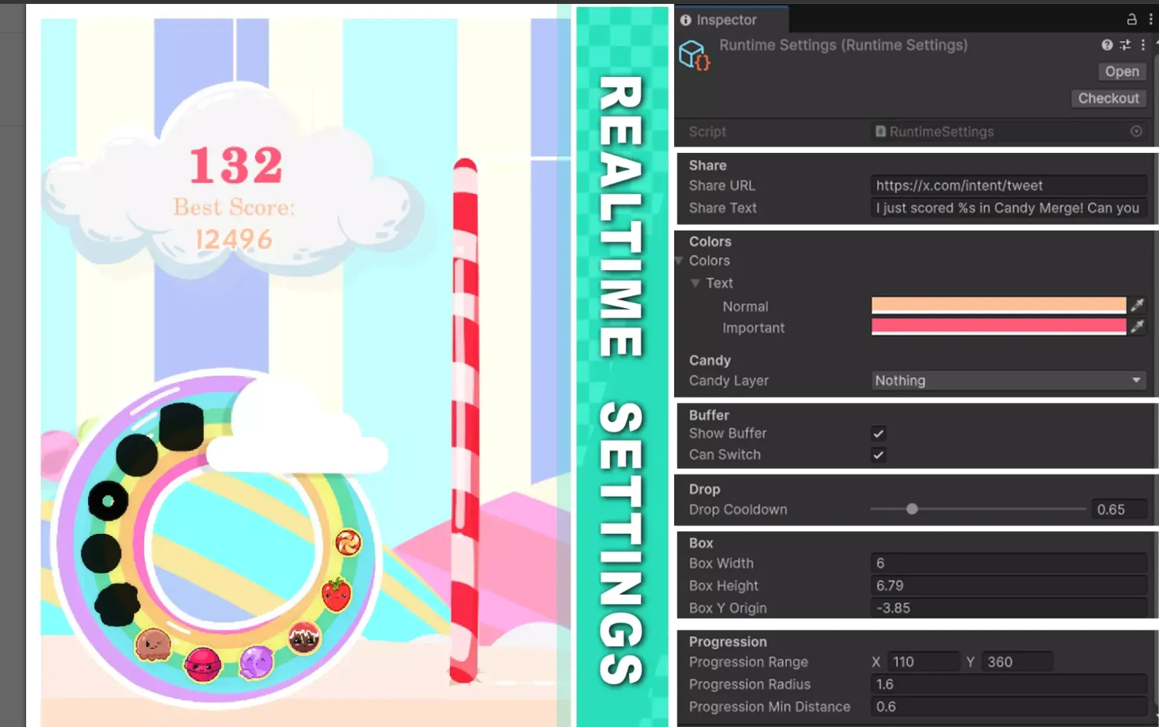Toggle the Show Buffer checkbox

coord(879,433)
